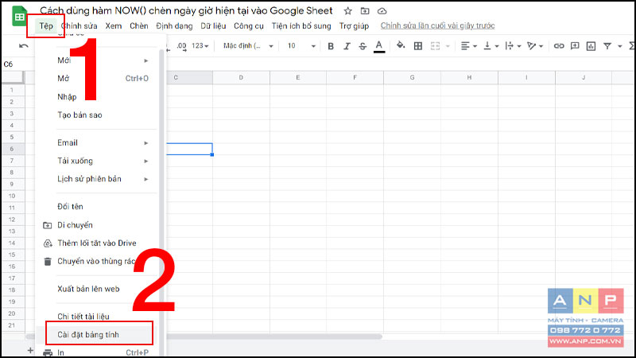636x358 pixels.
Task: Click merge cells icon
Action: tap(435, 46)
